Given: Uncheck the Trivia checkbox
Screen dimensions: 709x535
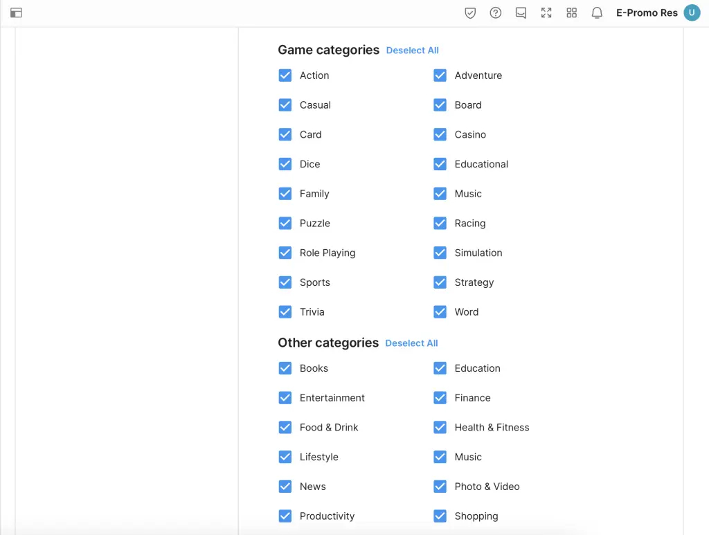Looking at the screenshot, I should tap(285, 311).
